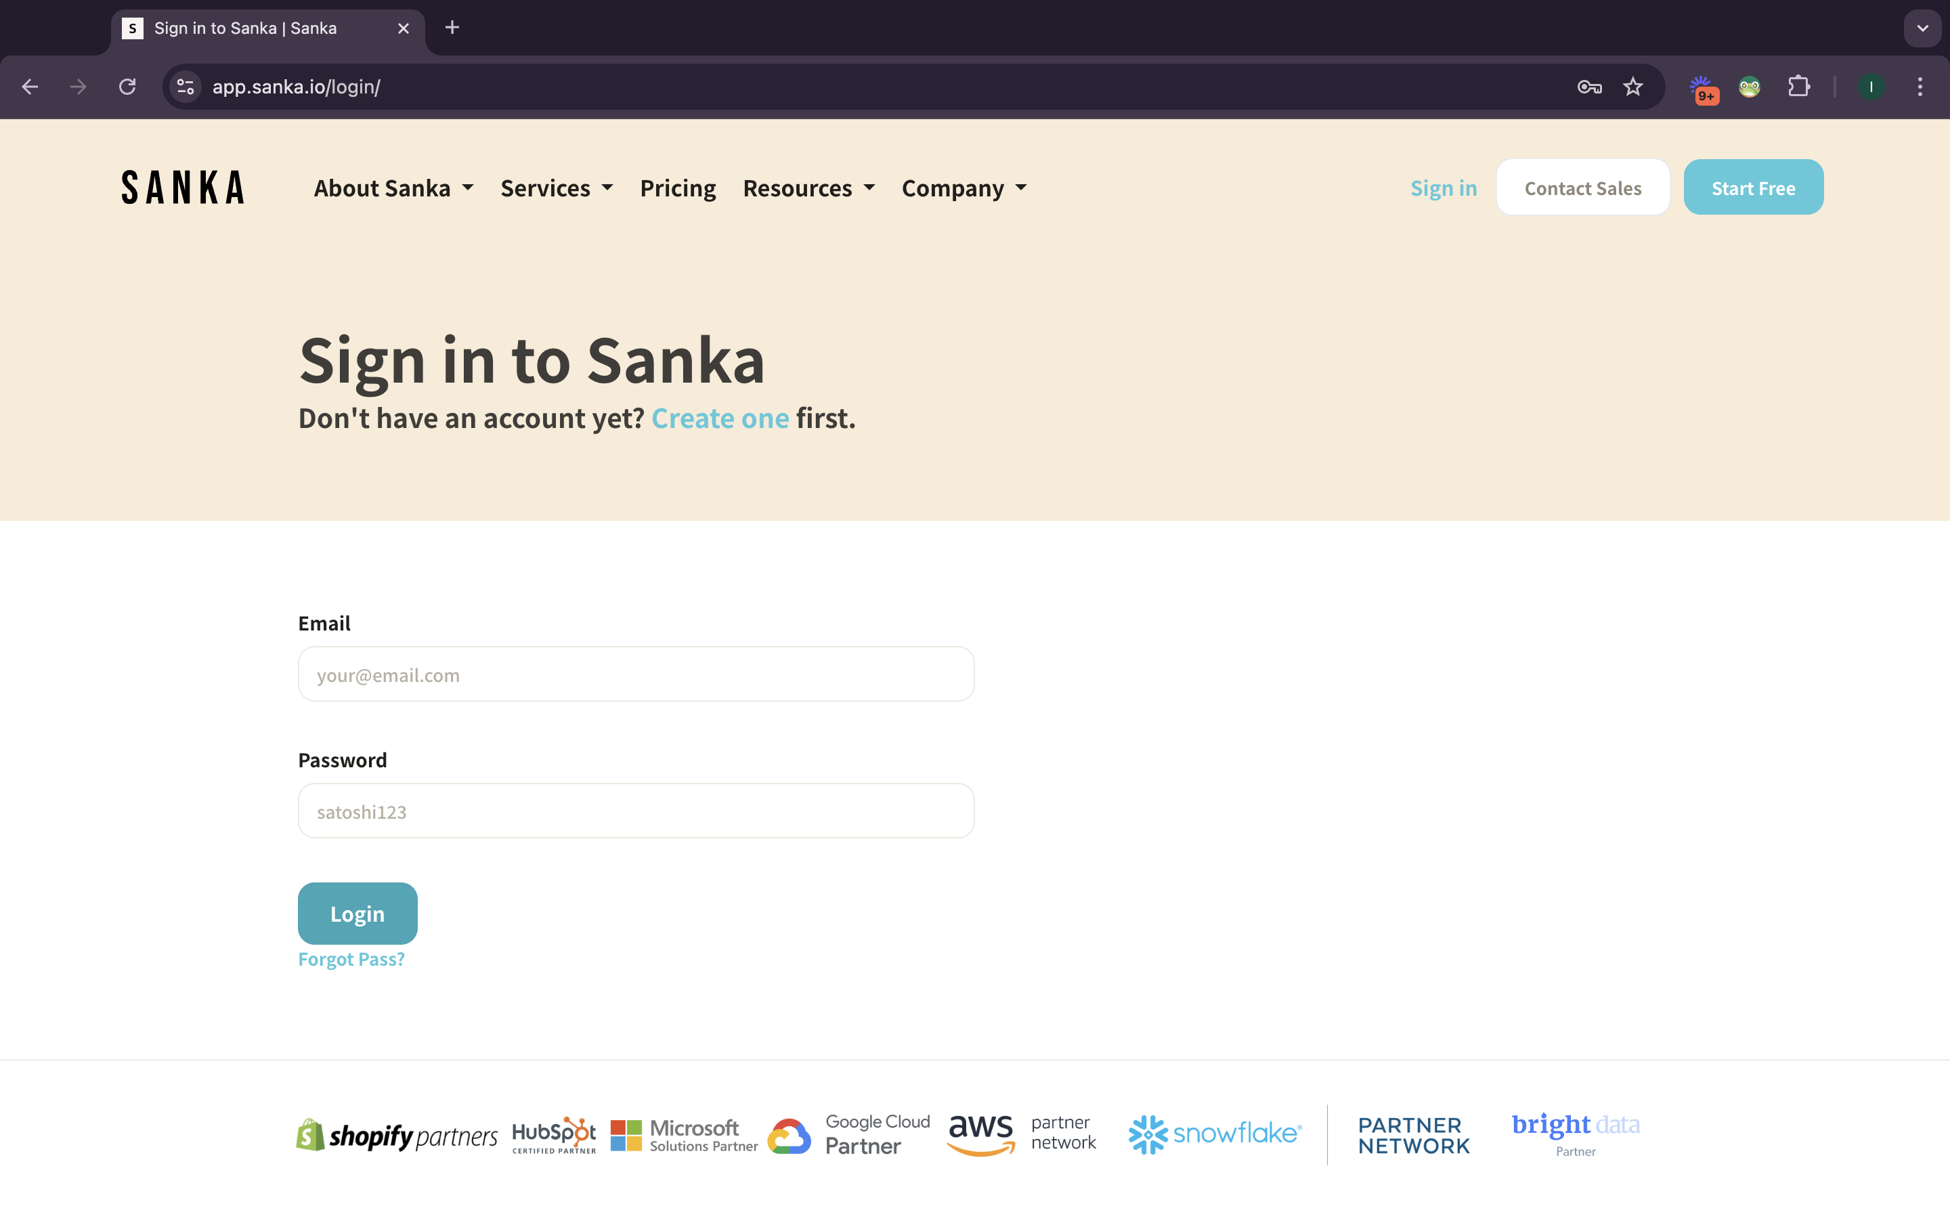Click the Start Free button
Image resolution: width=1950 pixels, height=1219 pixels.
[1752, 188]
